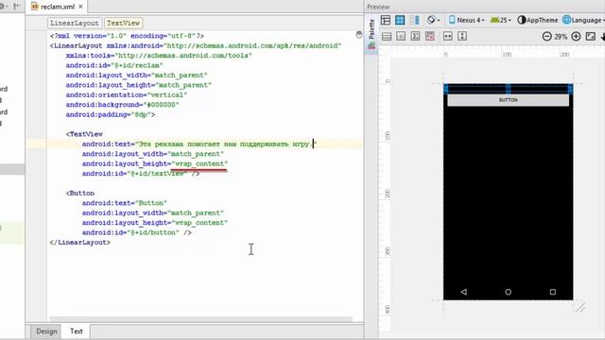
Task: Click the AppTheme selector
Action: (x=538, y=20)
